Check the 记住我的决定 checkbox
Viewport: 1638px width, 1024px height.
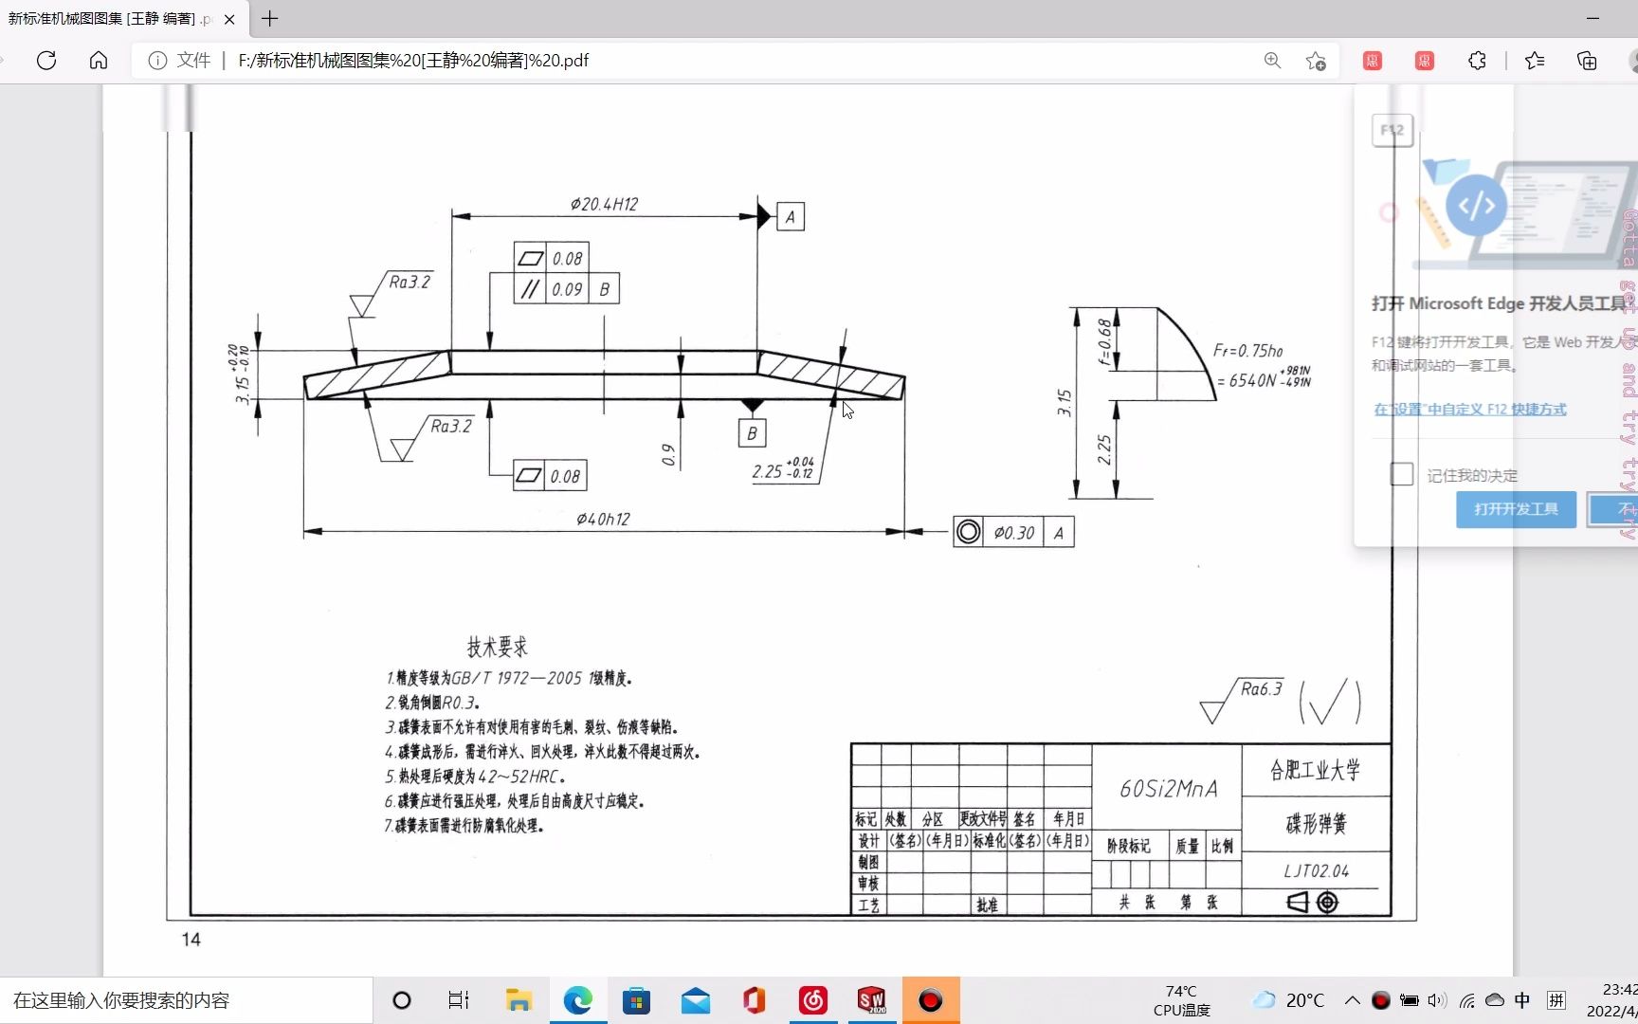[1402, 474]
